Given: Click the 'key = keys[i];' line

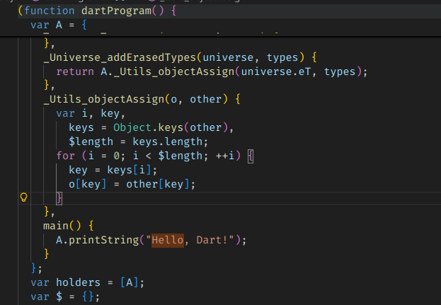Looking at the screenshot, I should tap(110, 170).
